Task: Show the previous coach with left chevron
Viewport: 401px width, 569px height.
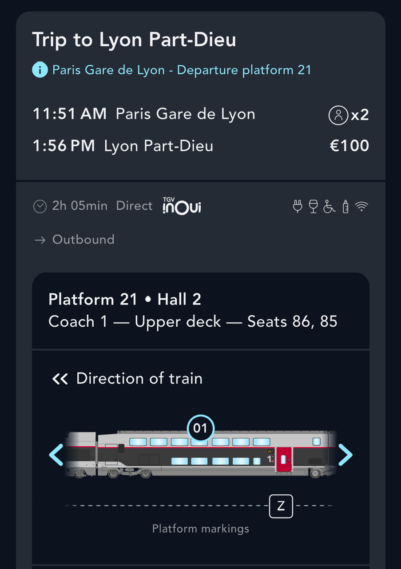Action: pyautogui.click(x=56, y=455)
